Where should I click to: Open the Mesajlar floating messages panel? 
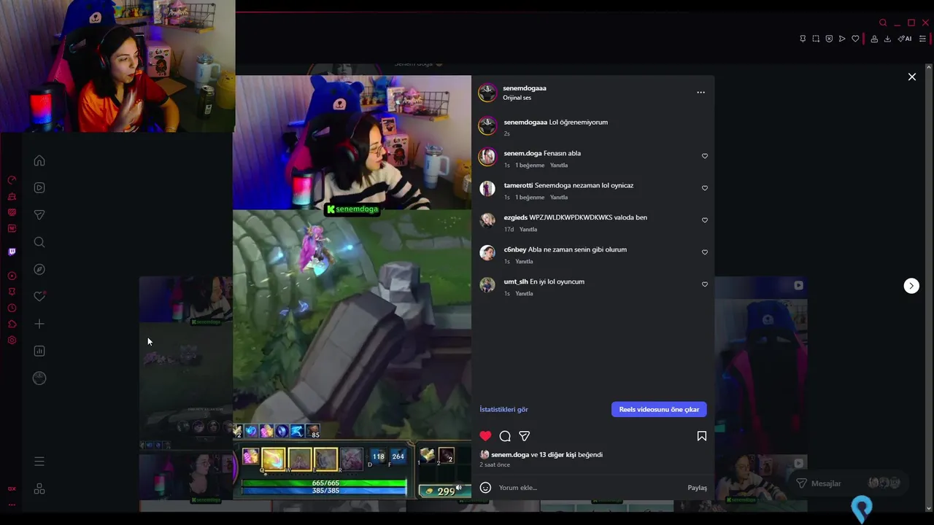point(848,483)
